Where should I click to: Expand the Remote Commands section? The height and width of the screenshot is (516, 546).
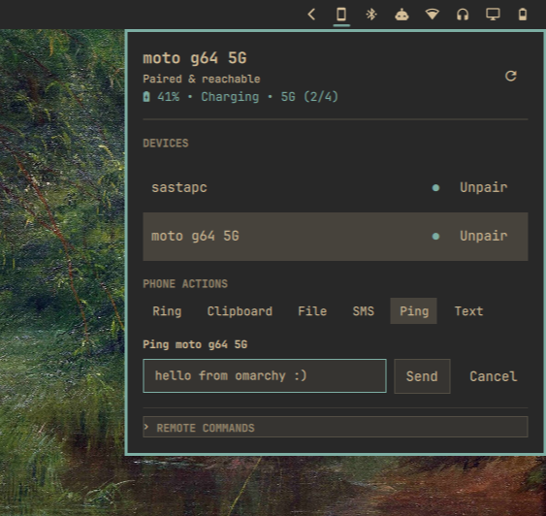(336, 427)
